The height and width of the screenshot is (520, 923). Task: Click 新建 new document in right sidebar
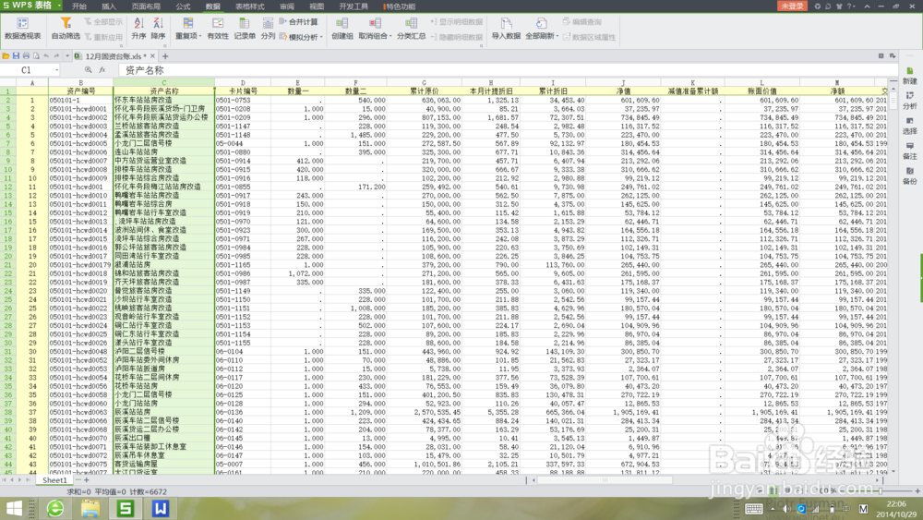coord(910,76)
